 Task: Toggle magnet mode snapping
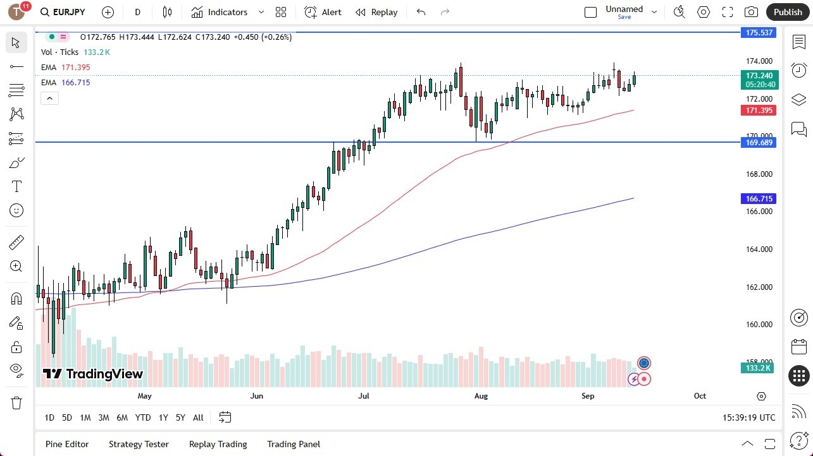(16, 298)
